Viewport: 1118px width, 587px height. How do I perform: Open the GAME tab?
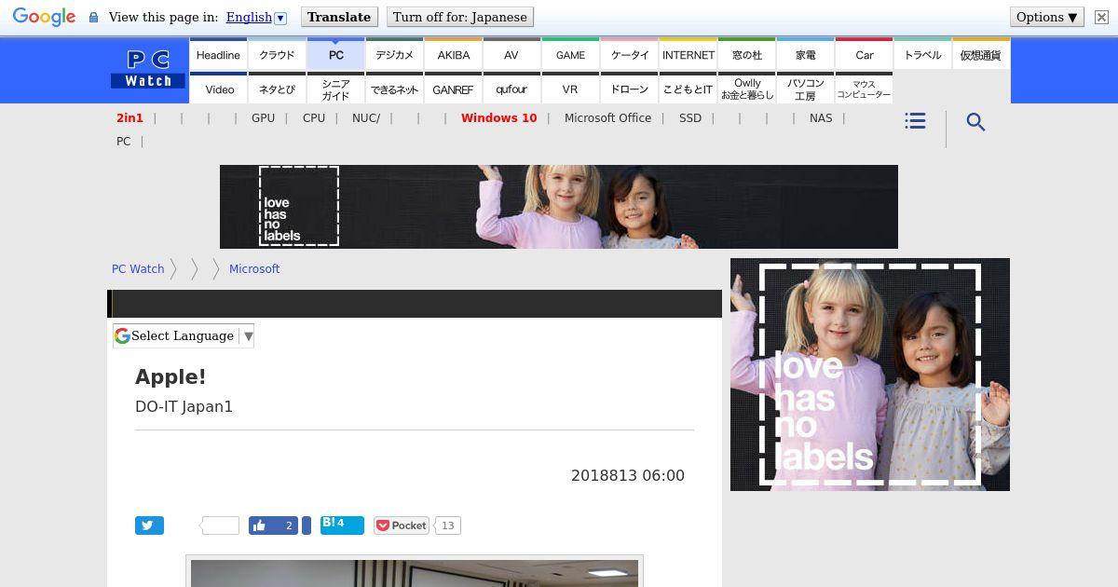[x=570, y=55]
